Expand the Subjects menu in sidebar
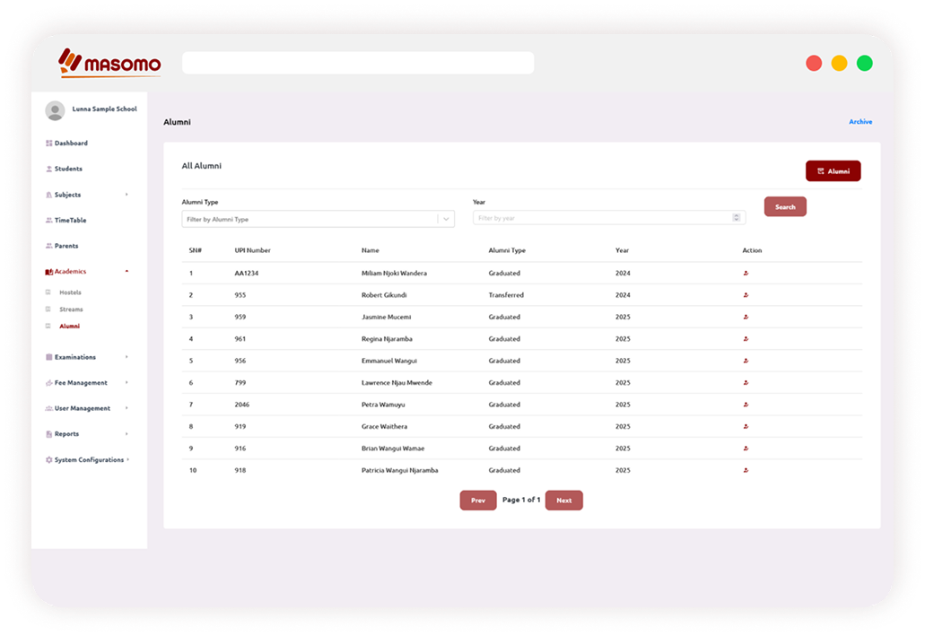 click(127, 195)
